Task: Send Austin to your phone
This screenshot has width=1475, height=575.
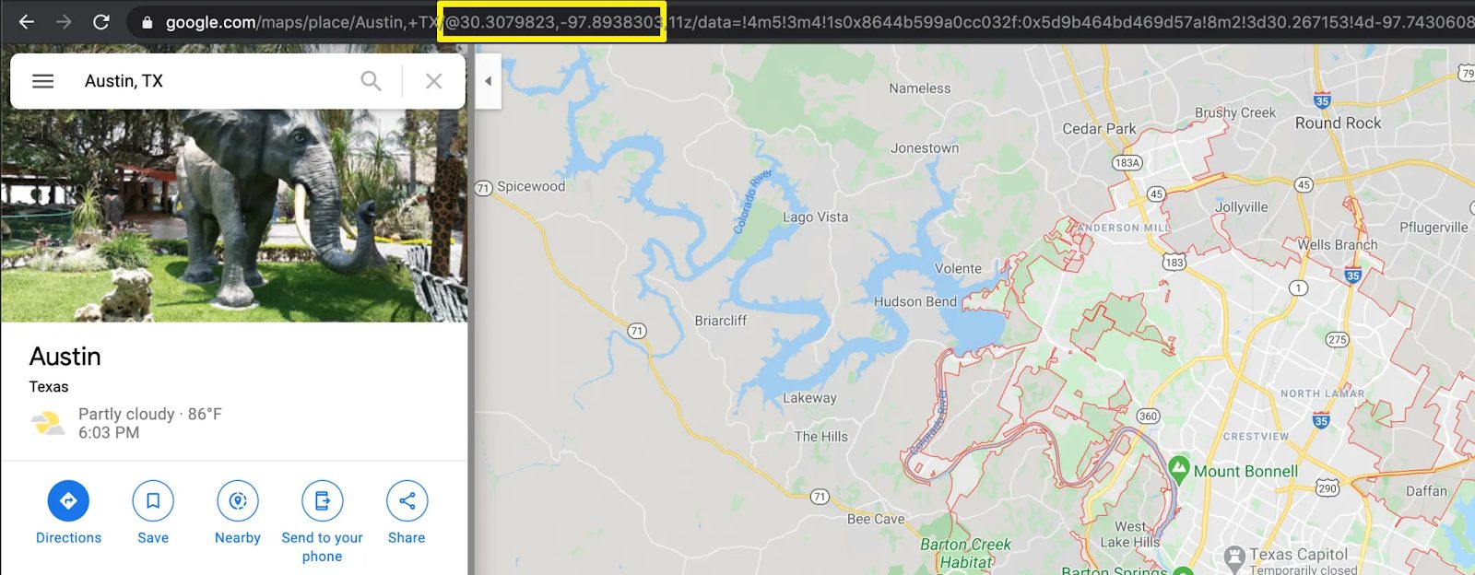Action: coord(322,522)
